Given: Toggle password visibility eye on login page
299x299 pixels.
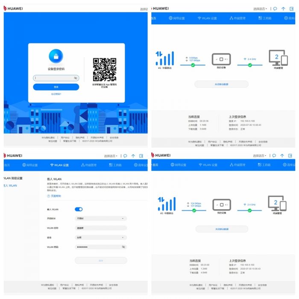Looking at the screenshot, I should pos(75,78).
